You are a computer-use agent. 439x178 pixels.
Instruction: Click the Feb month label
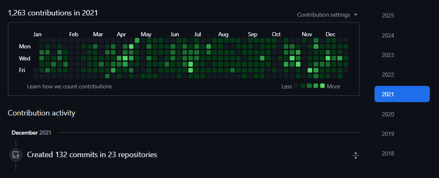click(74, 34)
